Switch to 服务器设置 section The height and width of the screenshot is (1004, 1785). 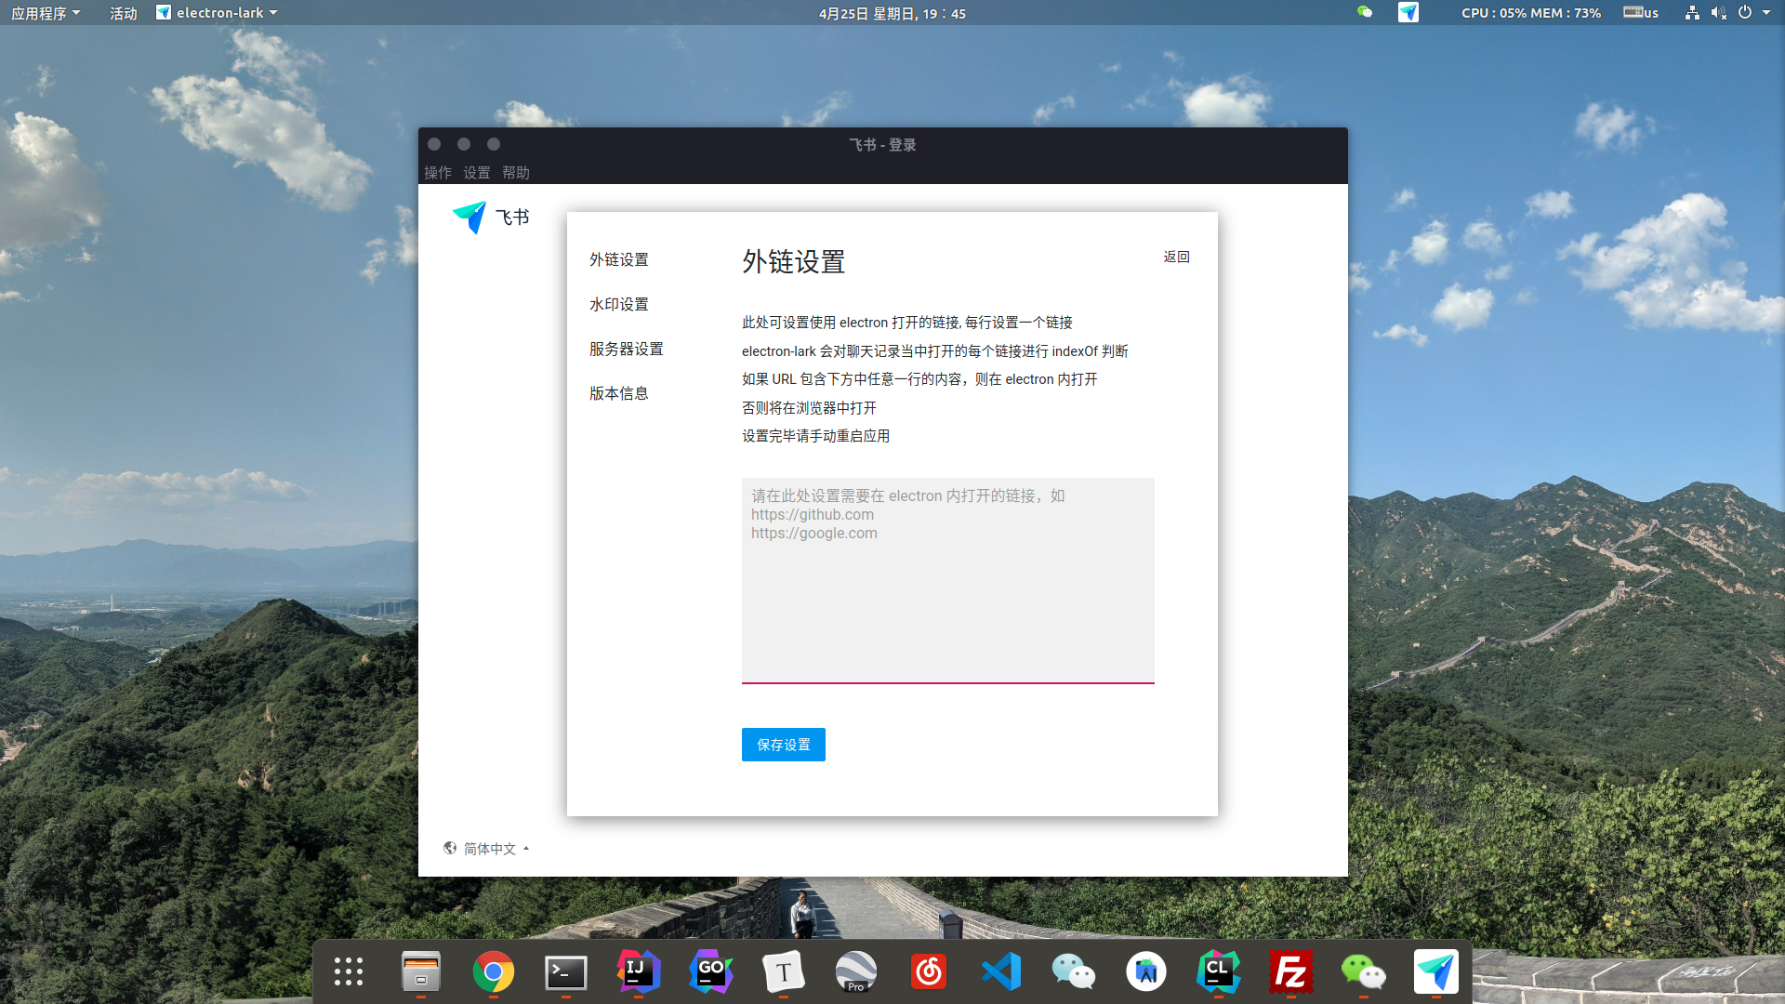[x=627, y=349]
